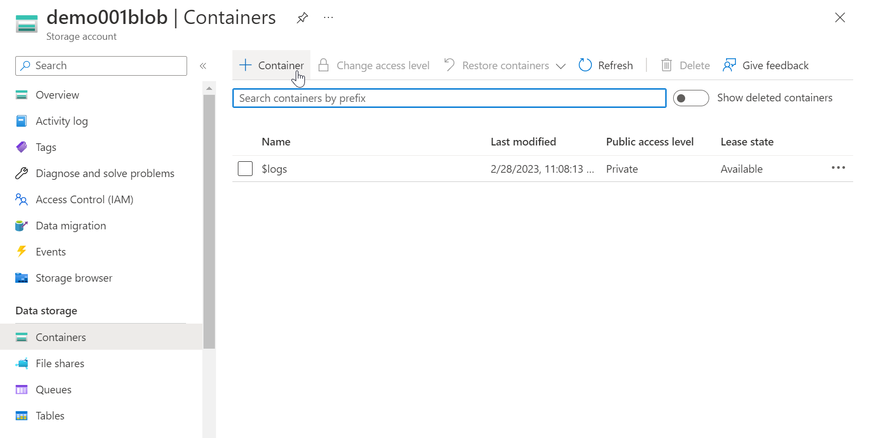Toggle Show deleted containers switch

pyautogui.click(x=691, y=98)
